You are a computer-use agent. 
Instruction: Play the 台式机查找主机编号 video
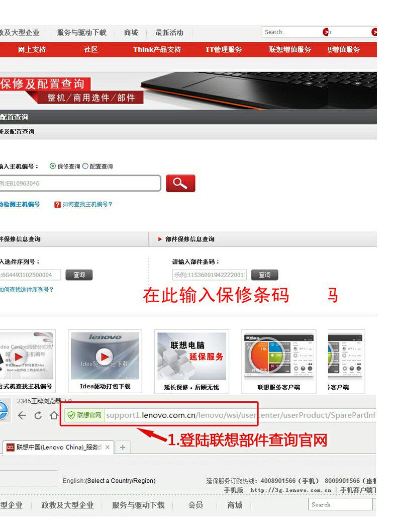[x=18, y=357]
